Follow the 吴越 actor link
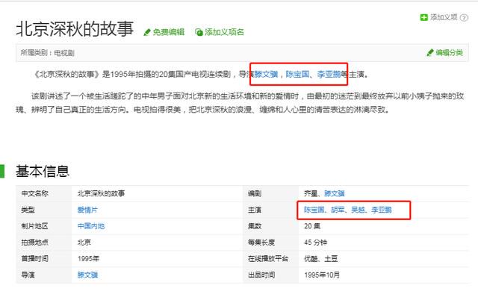This screenshot has width=478, height=297. (358, 210)
